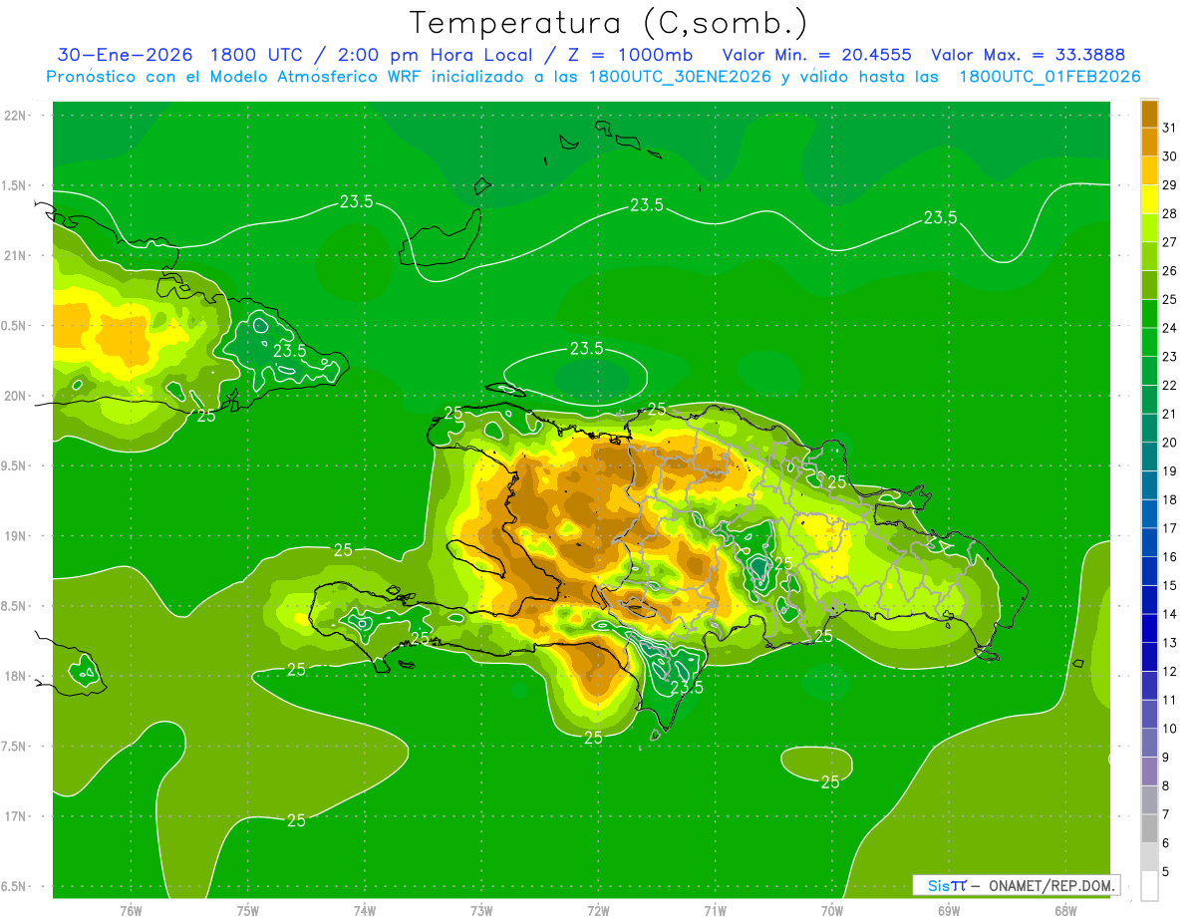Image resolution: width=1196 pixels, height=924 pixels.
Task: Pick the yellow color segment between 28 and 29
Action: [1149, 199]
